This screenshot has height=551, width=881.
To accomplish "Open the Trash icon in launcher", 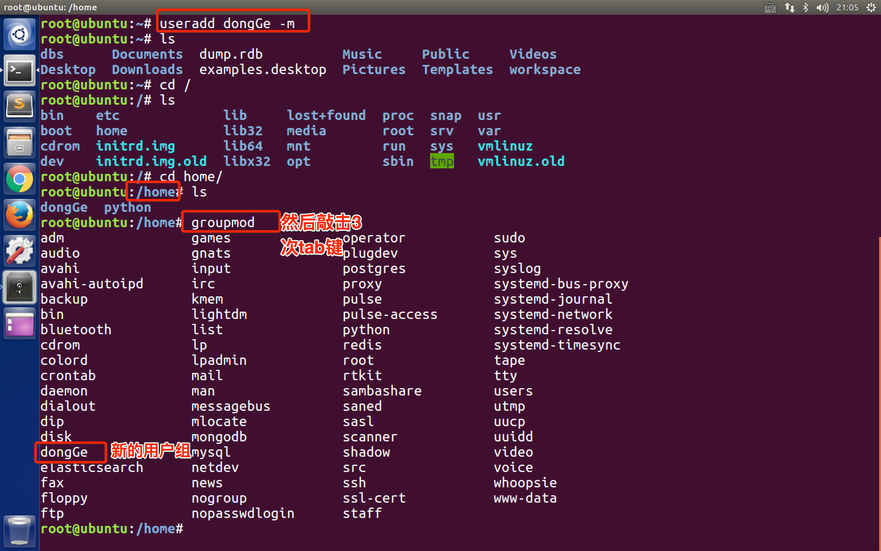I will pos(19,531).
